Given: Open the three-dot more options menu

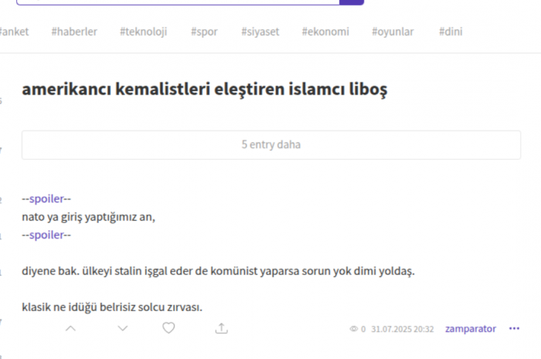Looking at the screenshot, I should click(514, 329).
